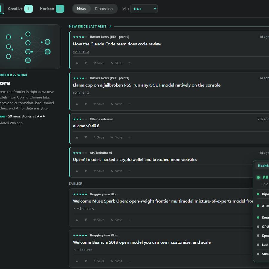Click the '50 news stories at ★★+' text
This screenshot has height=269, width=269.
(x=26, y=116)
